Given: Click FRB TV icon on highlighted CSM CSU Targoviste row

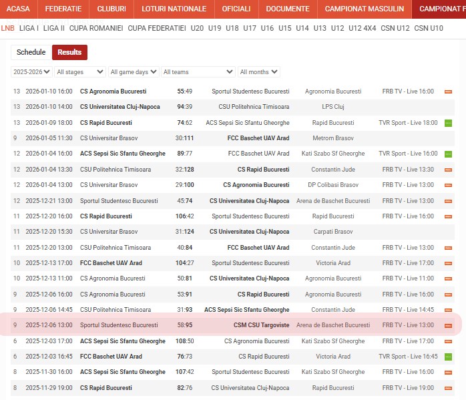Looking at the screenshot, I should click(448, 325).
